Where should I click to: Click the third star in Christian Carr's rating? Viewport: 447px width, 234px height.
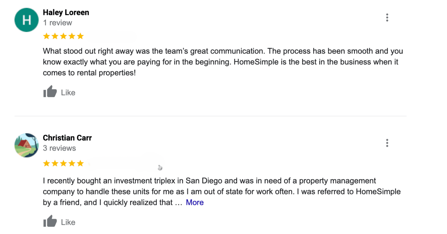(x=63, y=163)
